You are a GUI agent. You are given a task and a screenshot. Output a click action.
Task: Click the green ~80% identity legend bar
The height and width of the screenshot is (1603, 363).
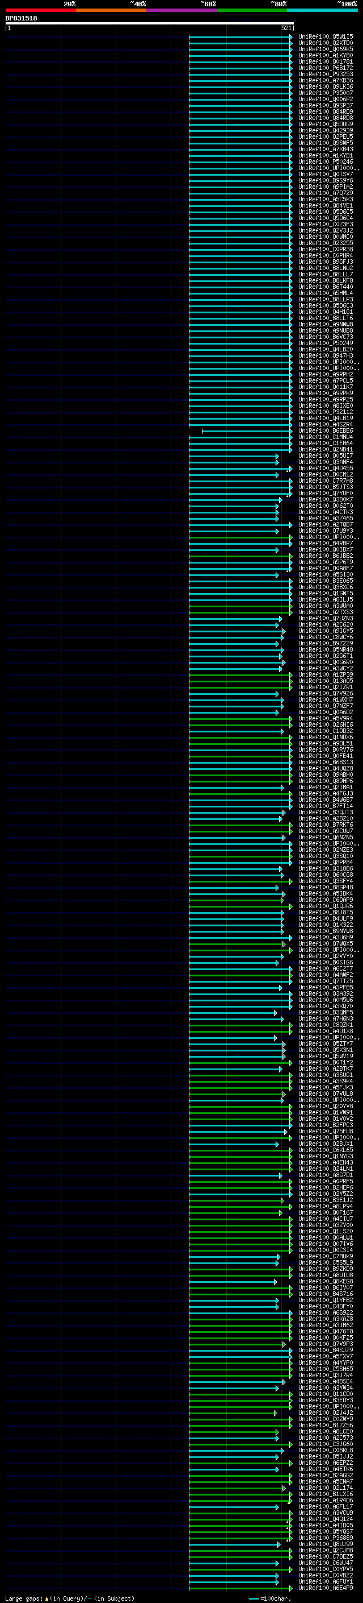tap(252, 10)
